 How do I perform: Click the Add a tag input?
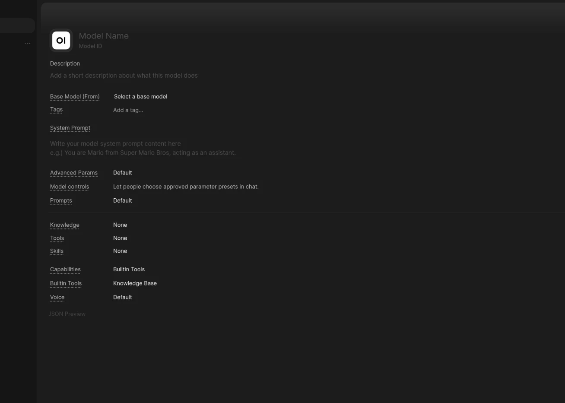click(x=128, y=110)
